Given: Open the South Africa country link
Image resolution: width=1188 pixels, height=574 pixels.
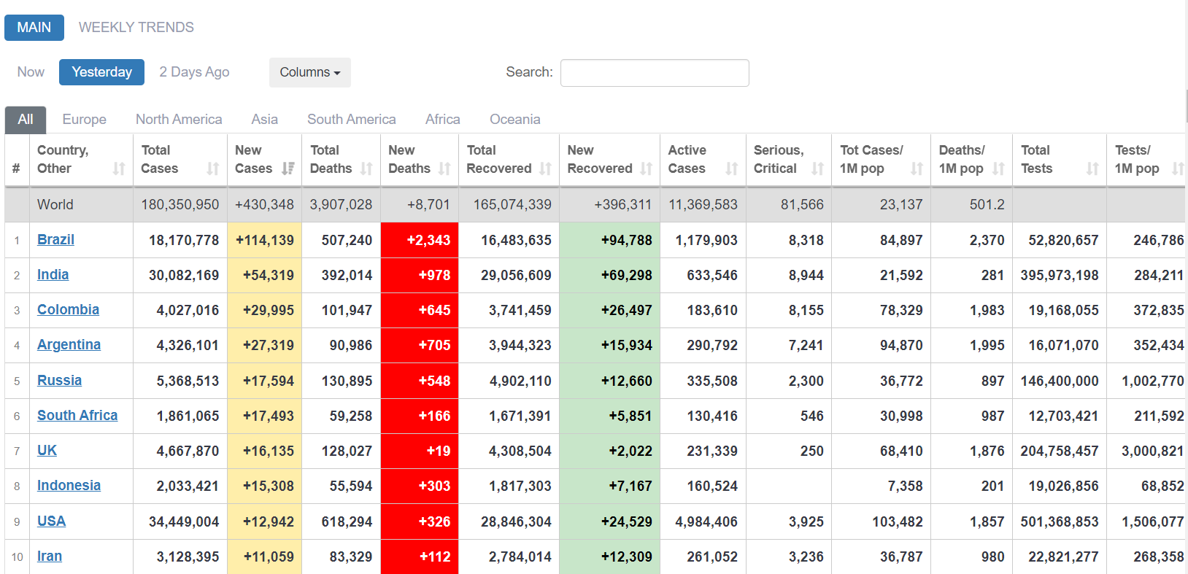Looking at the screenshot, I should pos(77,416).
